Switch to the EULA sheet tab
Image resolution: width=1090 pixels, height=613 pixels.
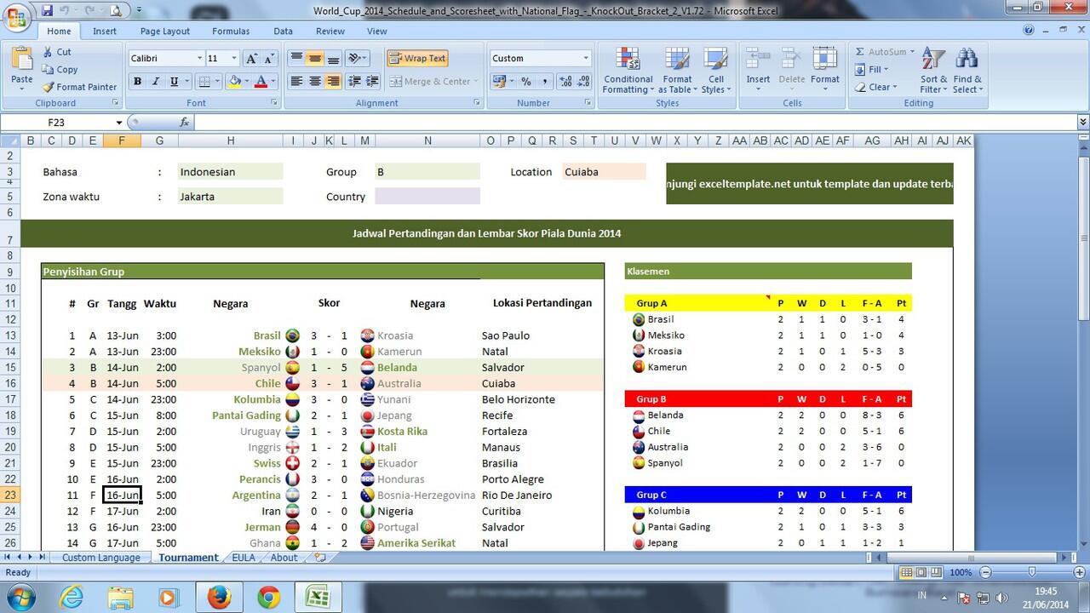[243, 558]
